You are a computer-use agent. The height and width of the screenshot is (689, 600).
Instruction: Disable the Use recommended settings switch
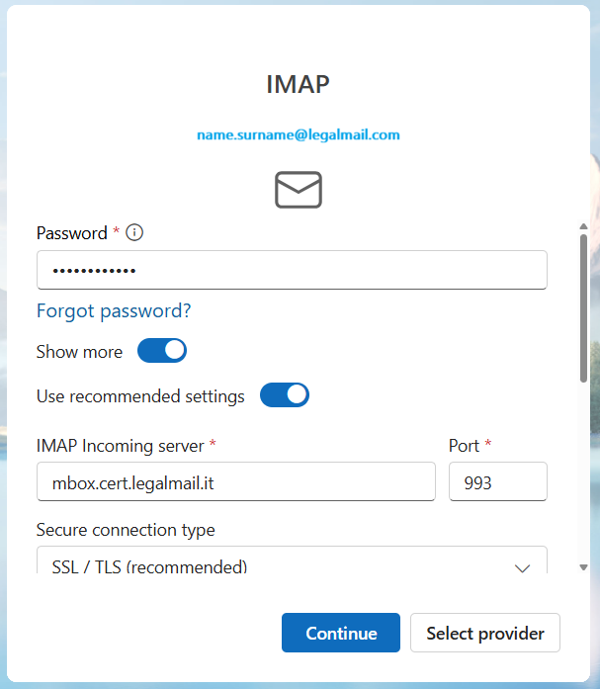point(285,395)
